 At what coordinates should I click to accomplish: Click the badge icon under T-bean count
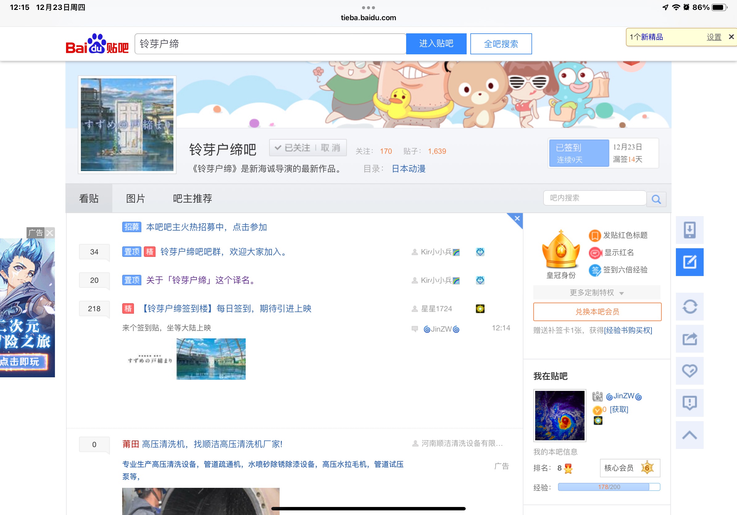click(598, 420)
